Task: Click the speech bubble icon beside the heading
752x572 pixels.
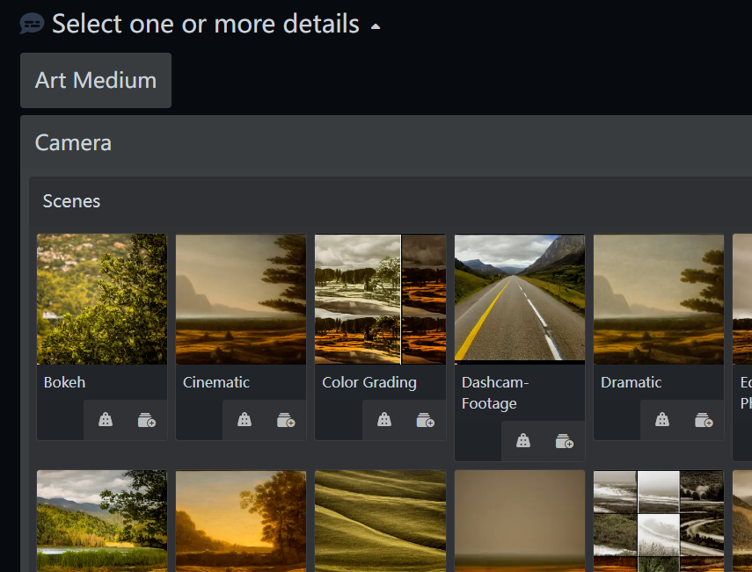Action: 32,24
